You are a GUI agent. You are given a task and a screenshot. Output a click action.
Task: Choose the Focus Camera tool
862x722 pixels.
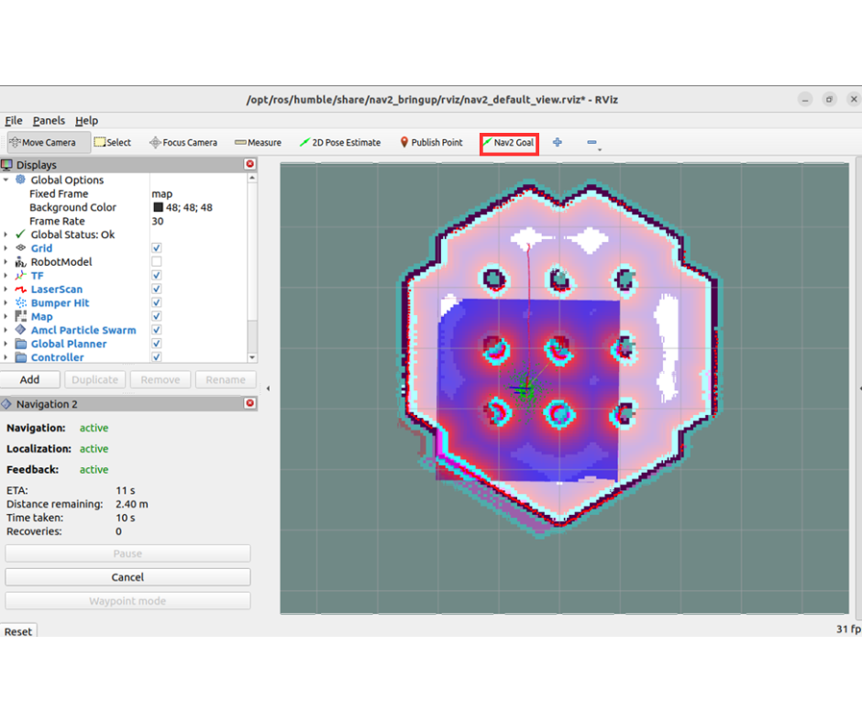click(183, 143)
